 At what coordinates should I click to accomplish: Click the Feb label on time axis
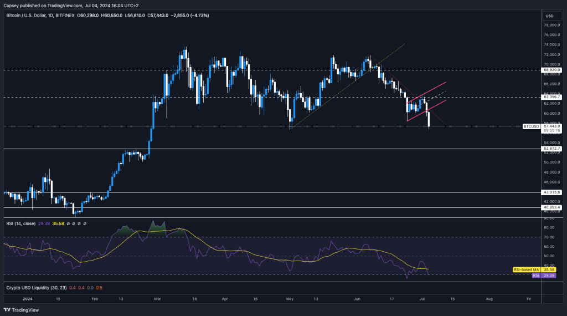(95, 299)
